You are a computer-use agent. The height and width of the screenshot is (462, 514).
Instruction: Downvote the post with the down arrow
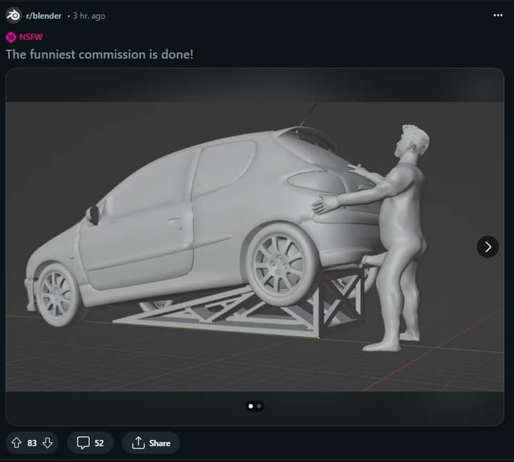click(x=48, y=443)
